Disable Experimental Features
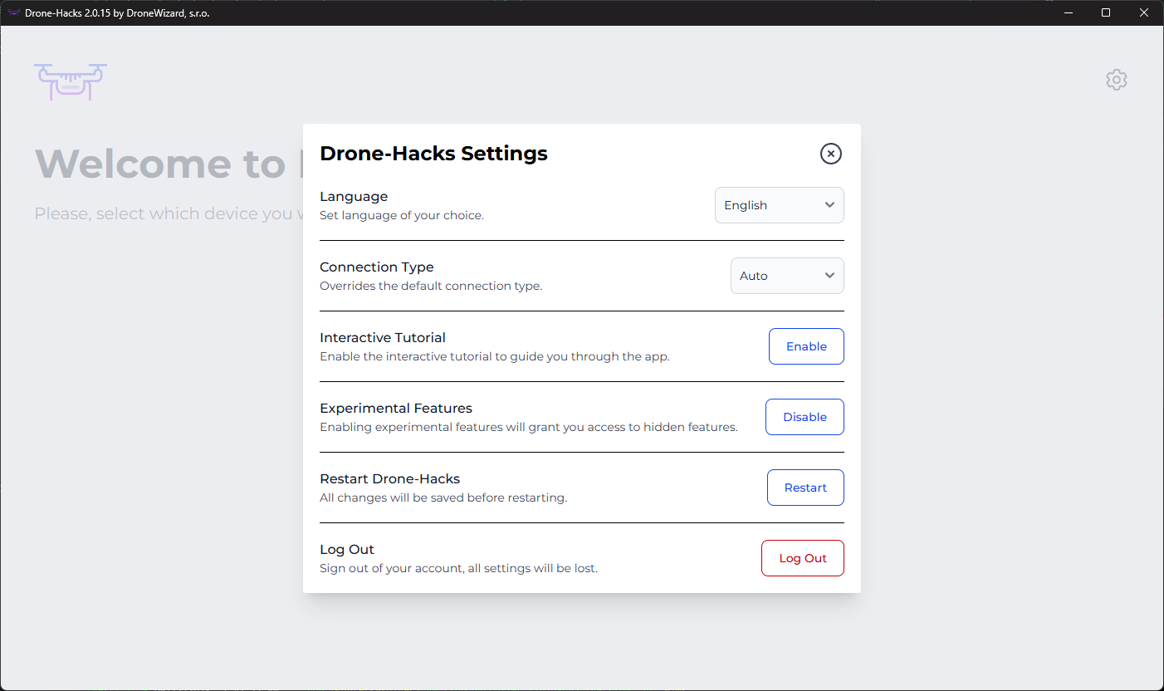The width and height of the screenshot is (1164, 691). pos(804,417)
